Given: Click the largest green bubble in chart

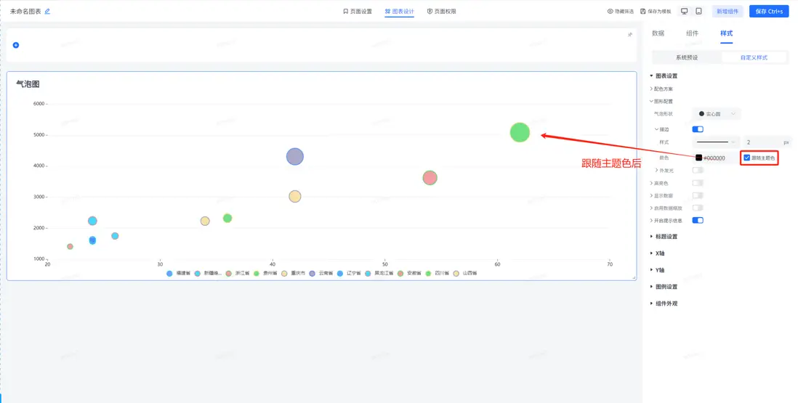Looking at the screenshot, I should coord(520,133).
